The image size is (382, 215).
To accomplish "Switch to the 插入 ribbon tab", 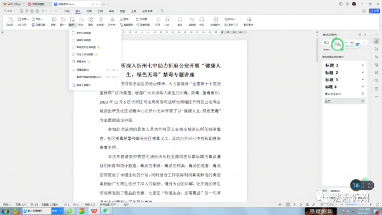I will 78,11.
